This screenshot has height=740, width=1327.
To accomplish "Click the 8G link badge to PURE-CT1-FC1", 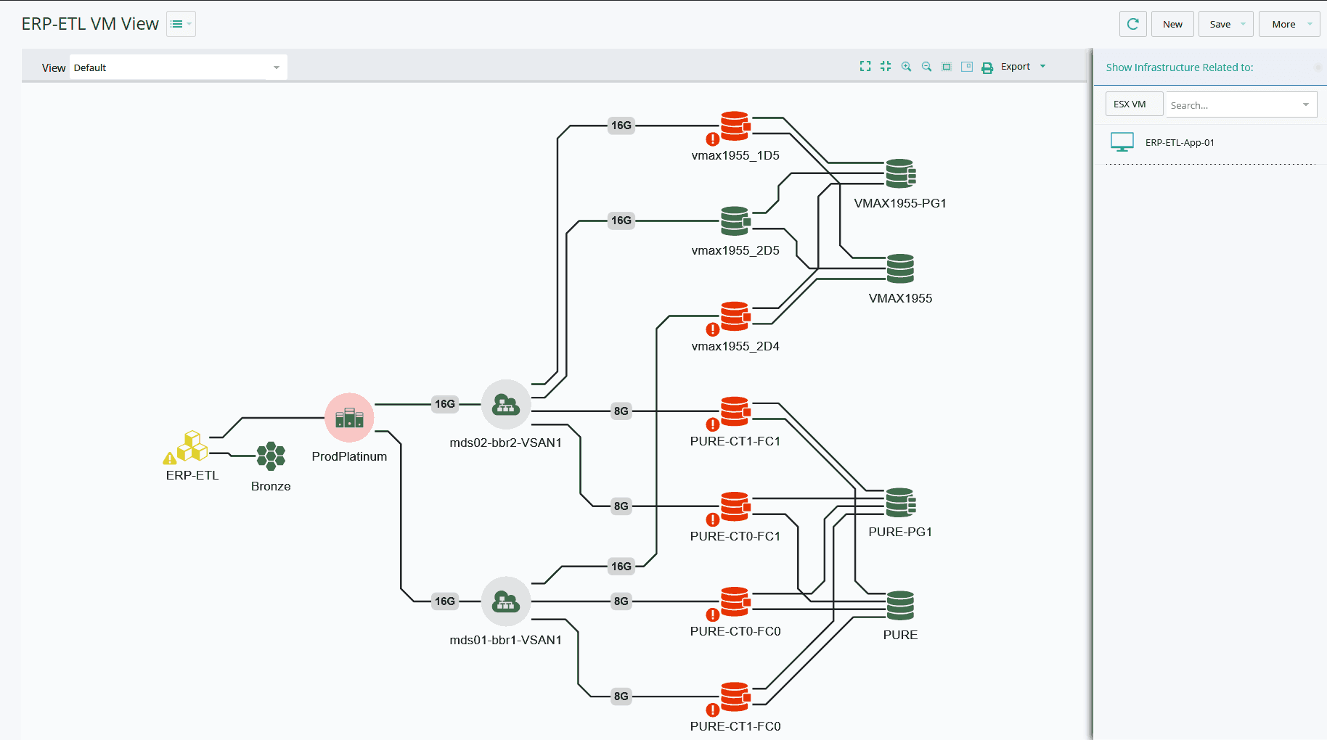I will point(621,411).
